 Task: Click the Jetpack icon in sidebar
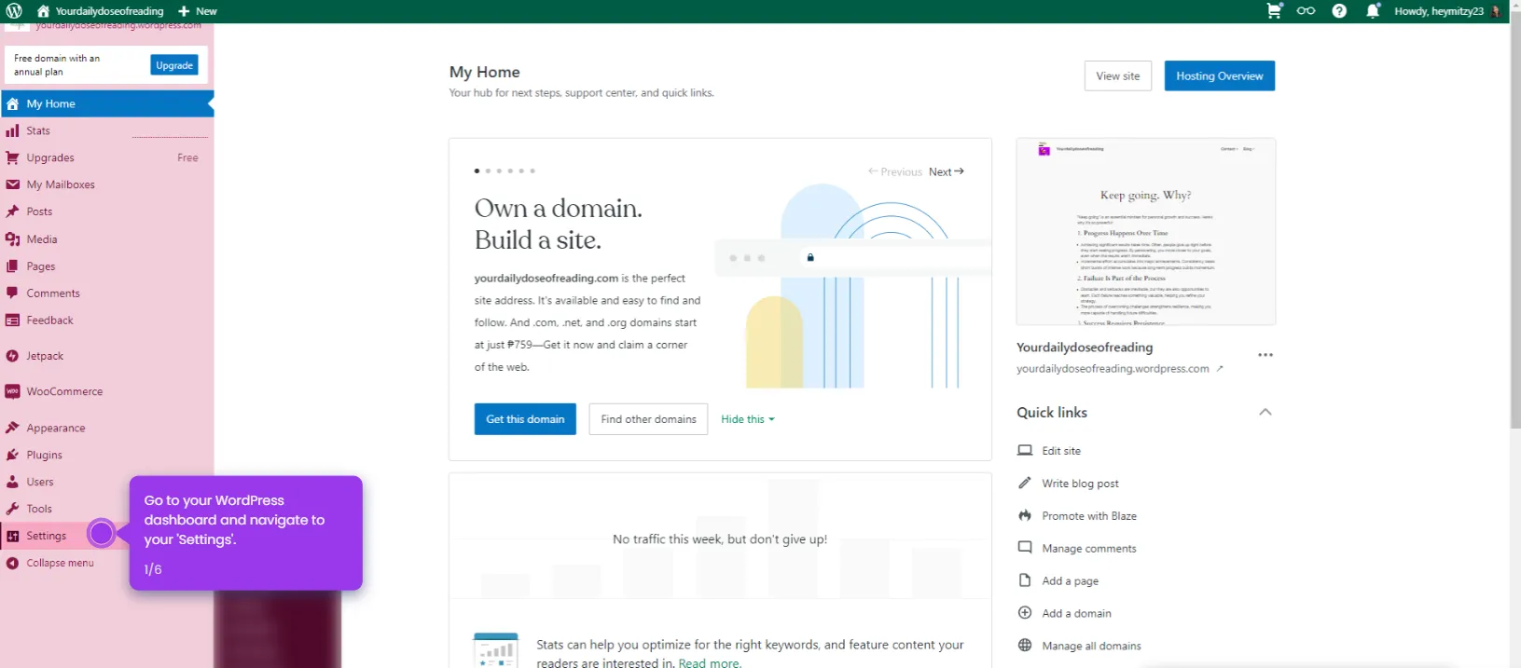click(12, 356)
